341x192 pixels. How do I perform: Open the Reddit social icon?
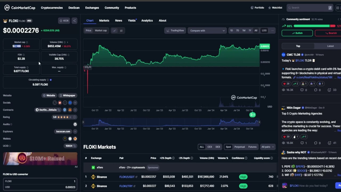[60, 103]
